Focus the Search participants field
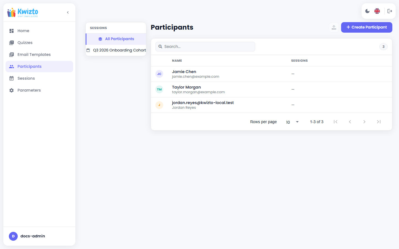The height and width of the screenshot is (249, 399). (x=205, y=46)
